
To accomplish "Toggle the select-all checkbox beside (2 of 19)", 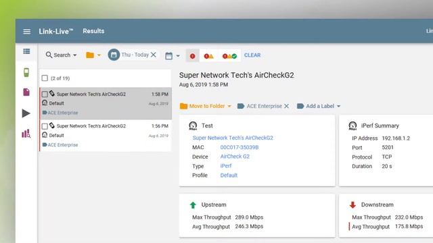I will (x=45, y=78).
